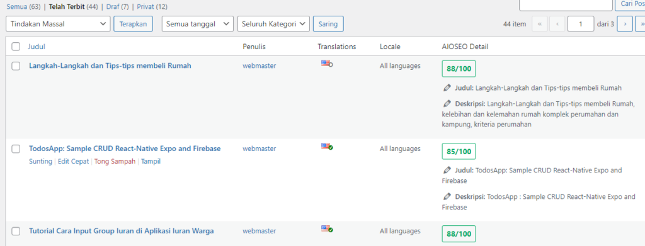This screenshot has height=246, width=645.
Task: Go to last page of posts
Action: point(641,24)
